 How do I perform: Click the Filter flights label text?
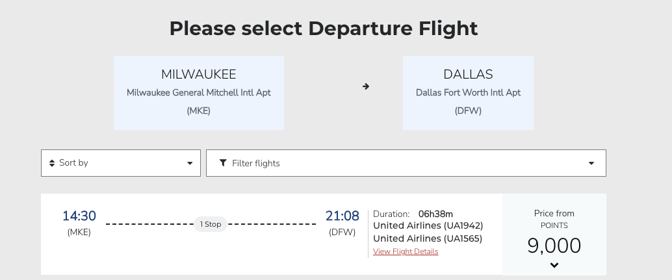click(256, 163)
